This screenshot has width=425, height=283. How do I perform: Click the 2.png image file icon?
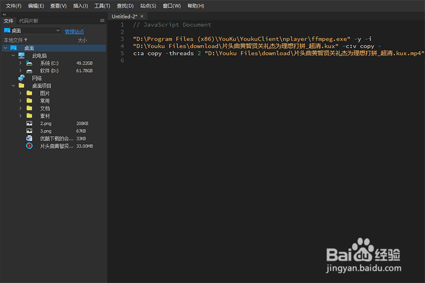click(x=29, y=123)
